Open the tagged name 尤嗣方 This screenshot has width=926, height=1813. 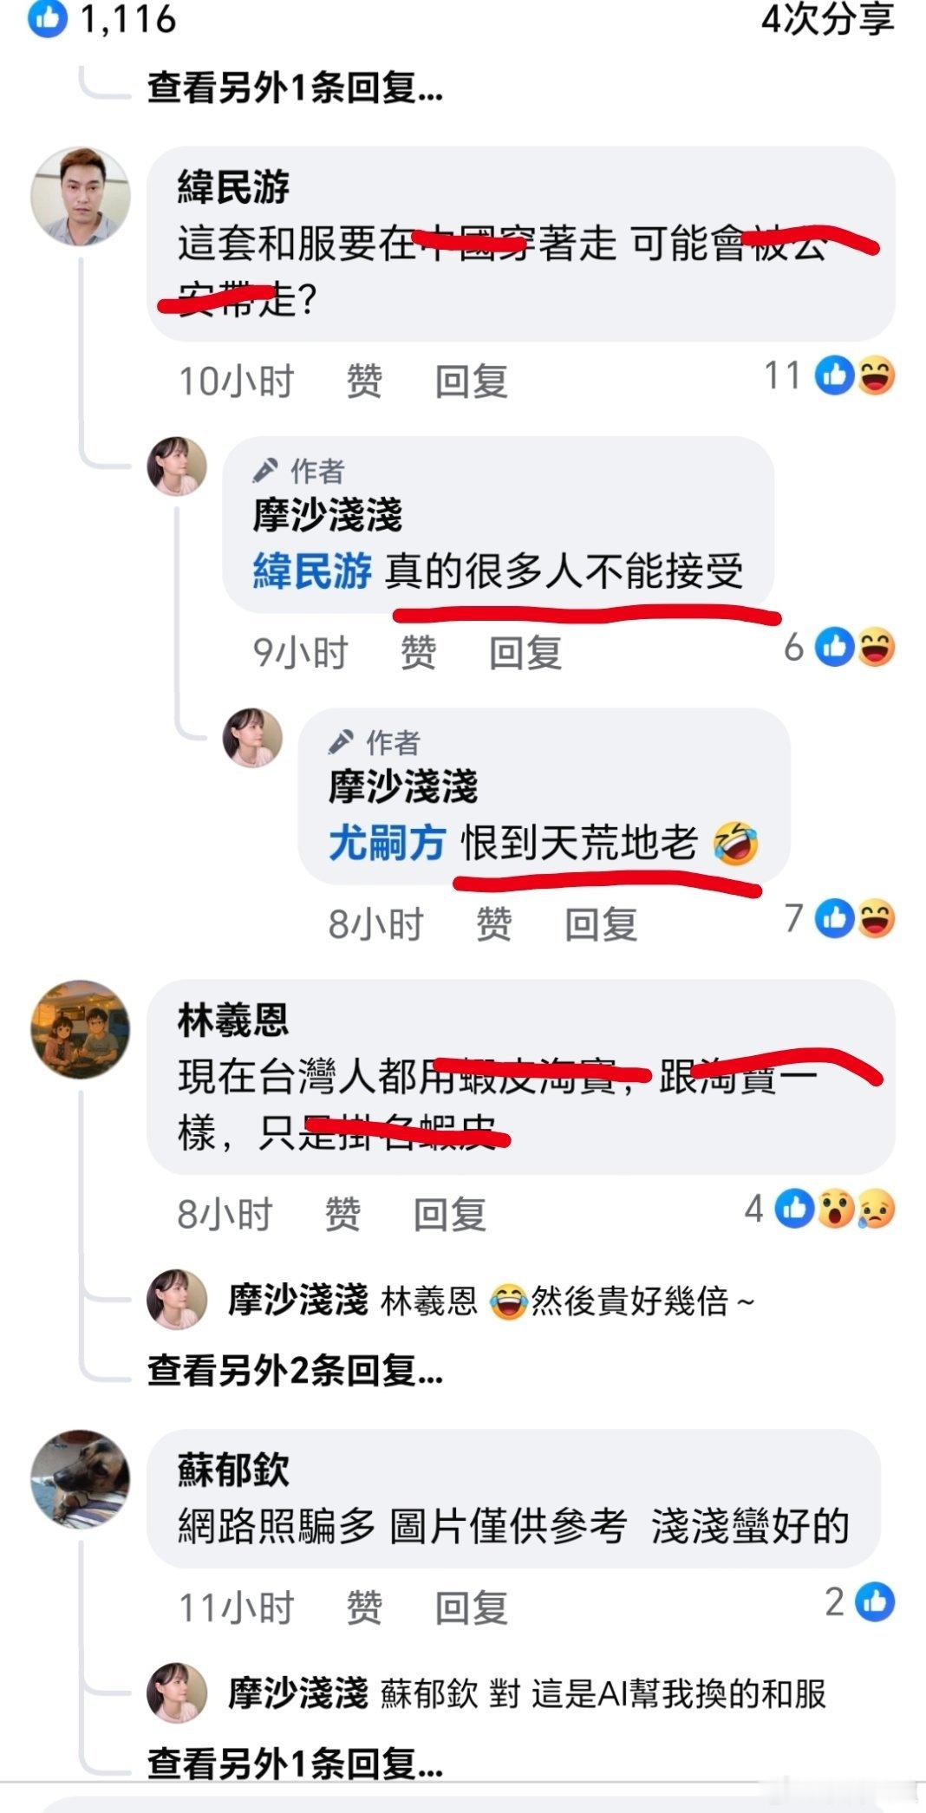point(388,843)
